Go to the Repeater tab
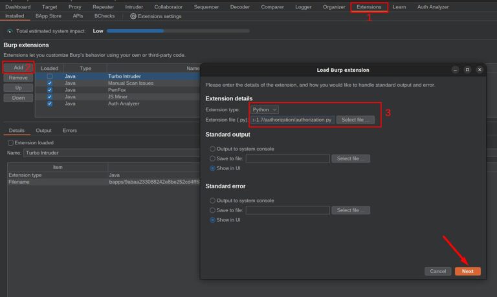 (104, 6)
